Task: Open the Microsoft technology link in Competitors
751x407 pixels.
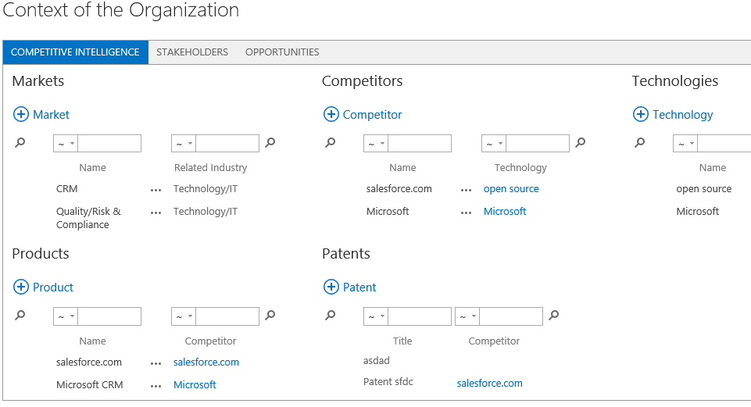Action: [505, 211]
